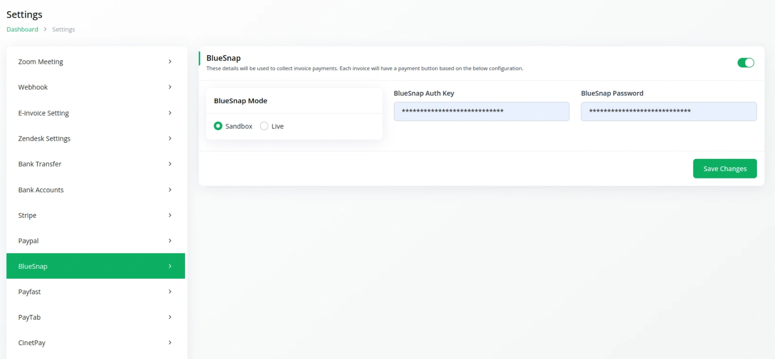Click the BlueSnap Auth Key label
Screen dimensions: 775x359
(424, 93)
